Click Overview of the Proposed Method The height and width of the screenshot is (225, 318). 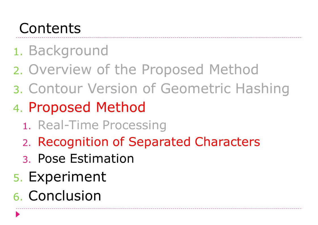click(x=143, y=70)
